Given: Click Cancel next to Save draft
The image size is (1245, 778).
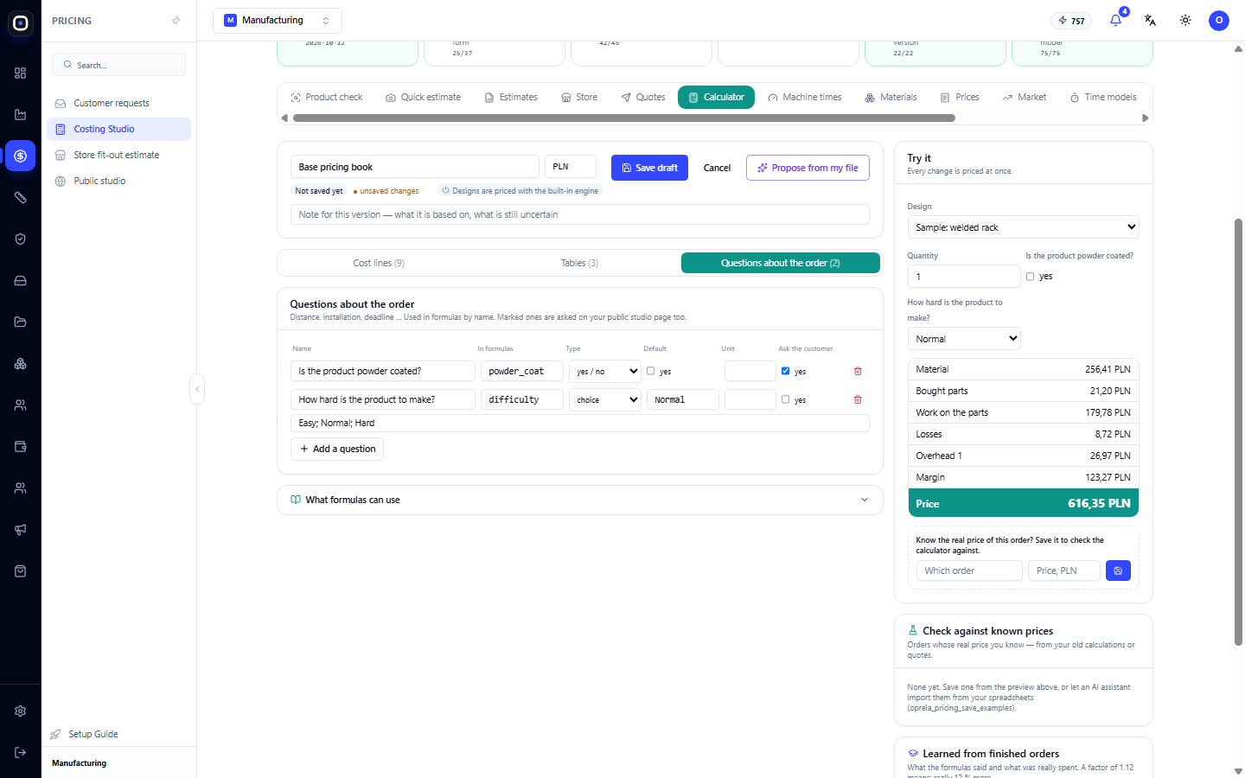Looking at the screenshot, I should [717, 168].
